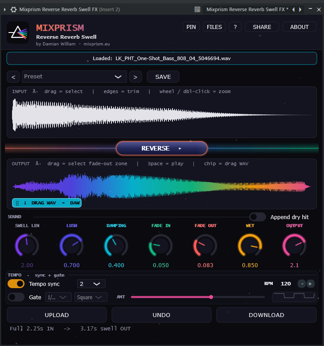The image size is (324, 346).
Task: Click the square wave gate shape preview
Action: (294, 297)
